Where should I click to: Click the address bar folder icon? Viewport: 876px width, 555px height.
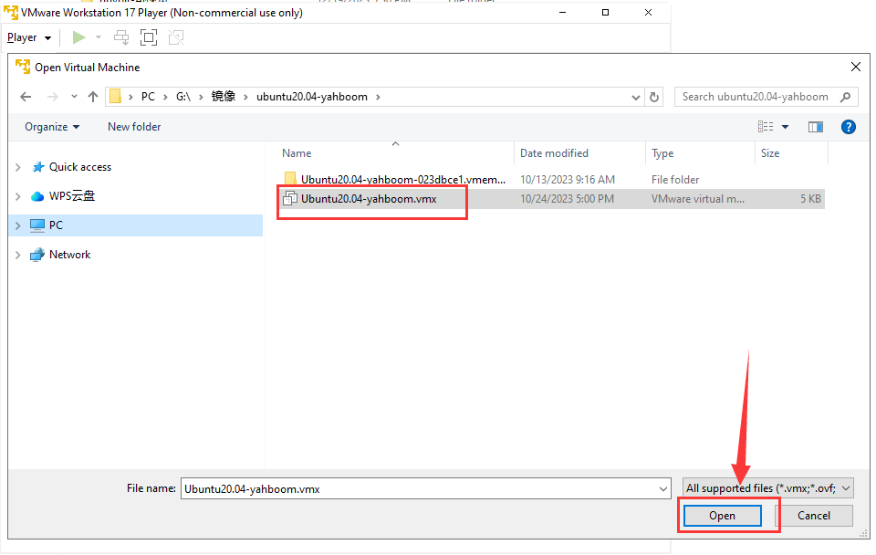click(115, 97)
